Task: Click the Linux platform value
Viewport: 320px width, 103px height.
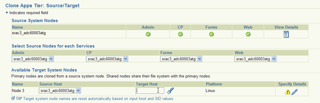Action: [211, 91]
